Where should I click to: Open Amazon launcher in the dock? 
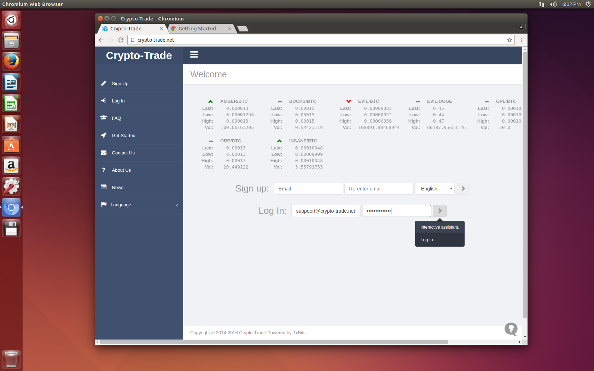coord(11,166)
